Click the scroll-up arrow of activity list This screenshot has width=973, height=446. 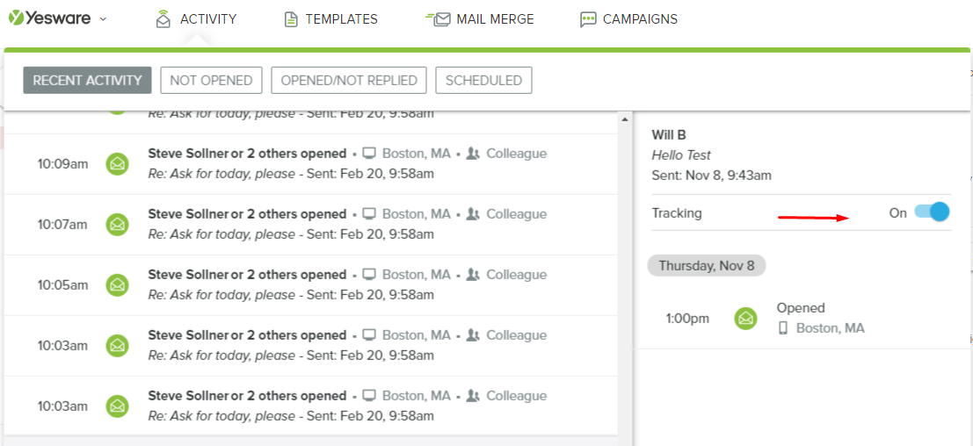[x=625, y=119]
